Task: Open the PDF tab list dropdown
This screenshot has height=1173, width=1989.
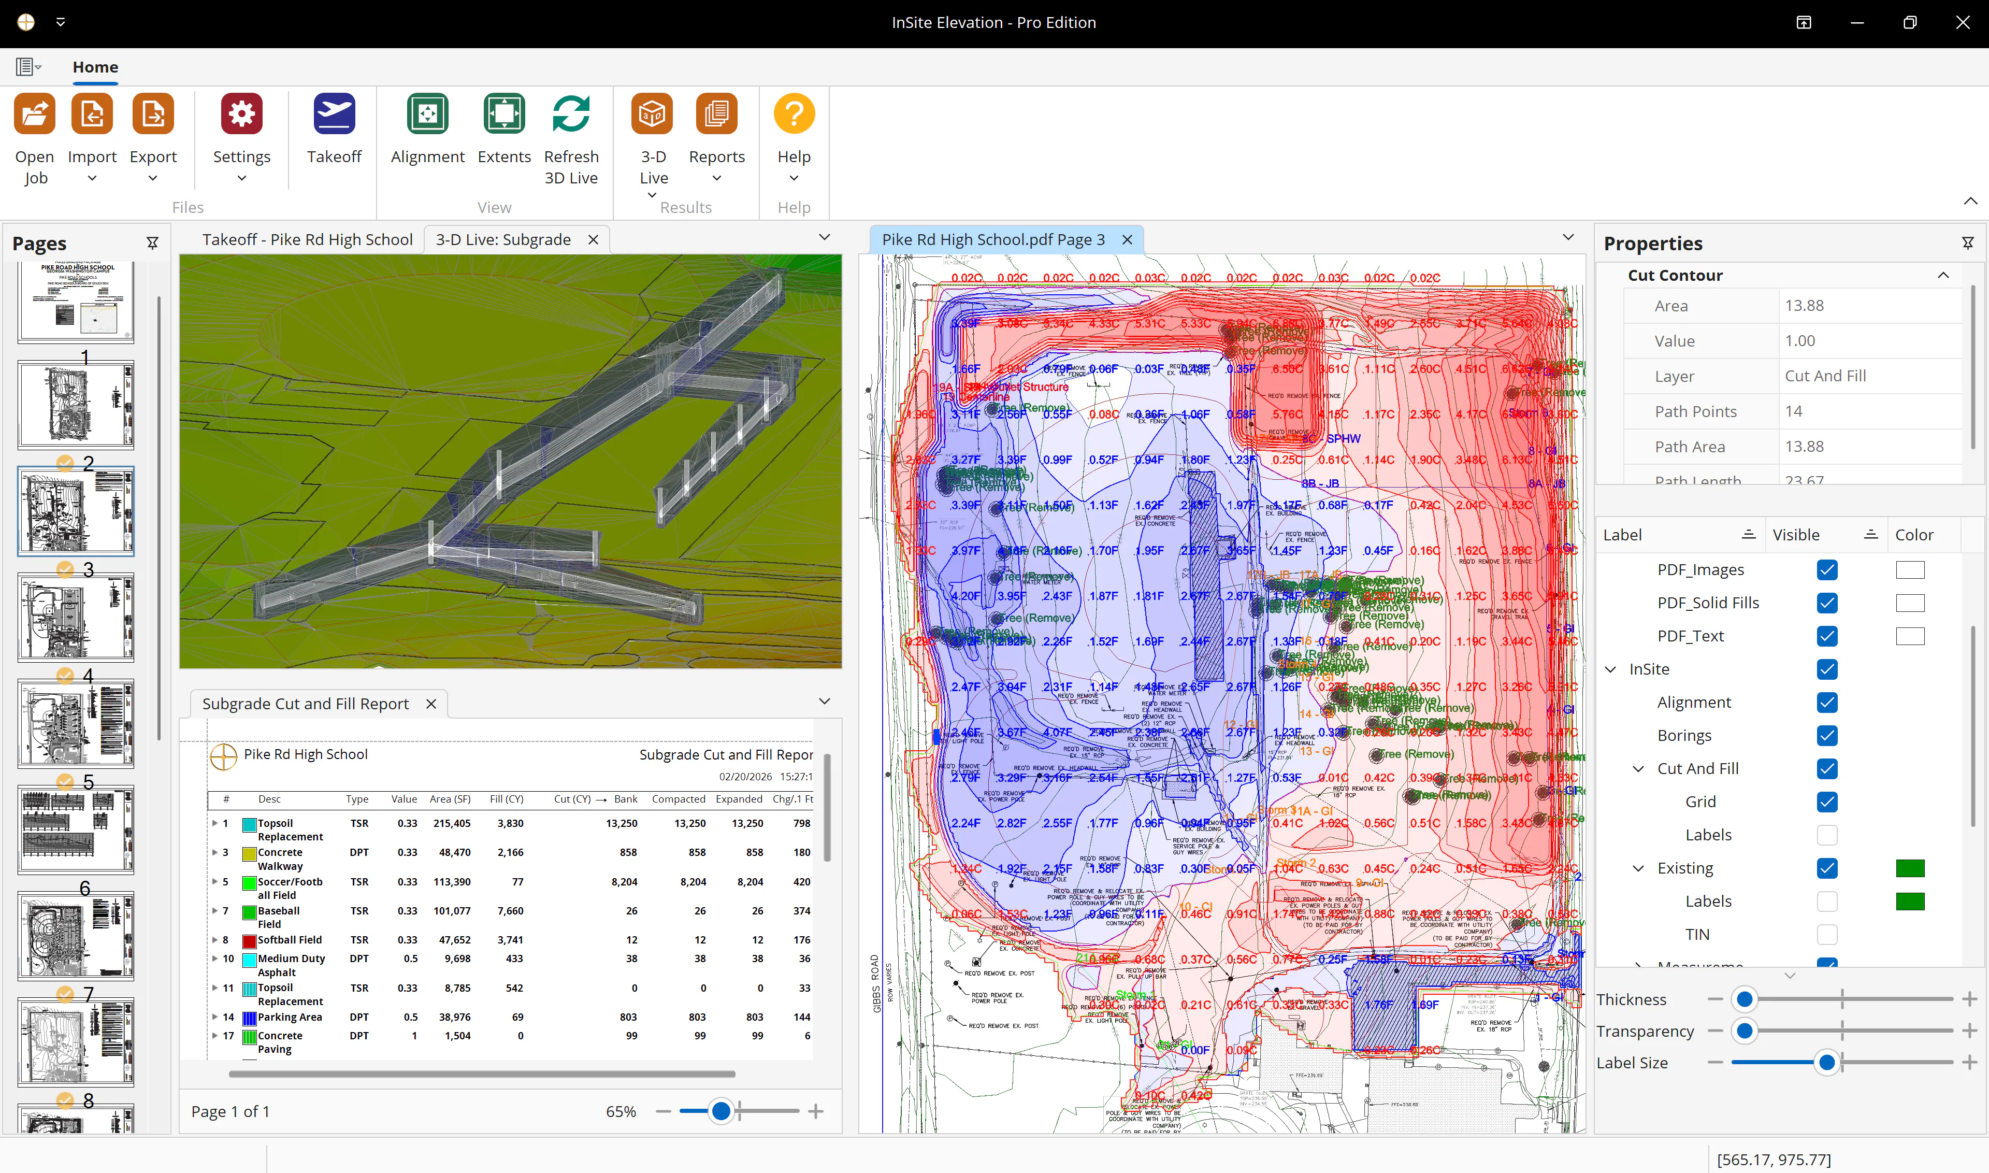Action: point(1568,237)
